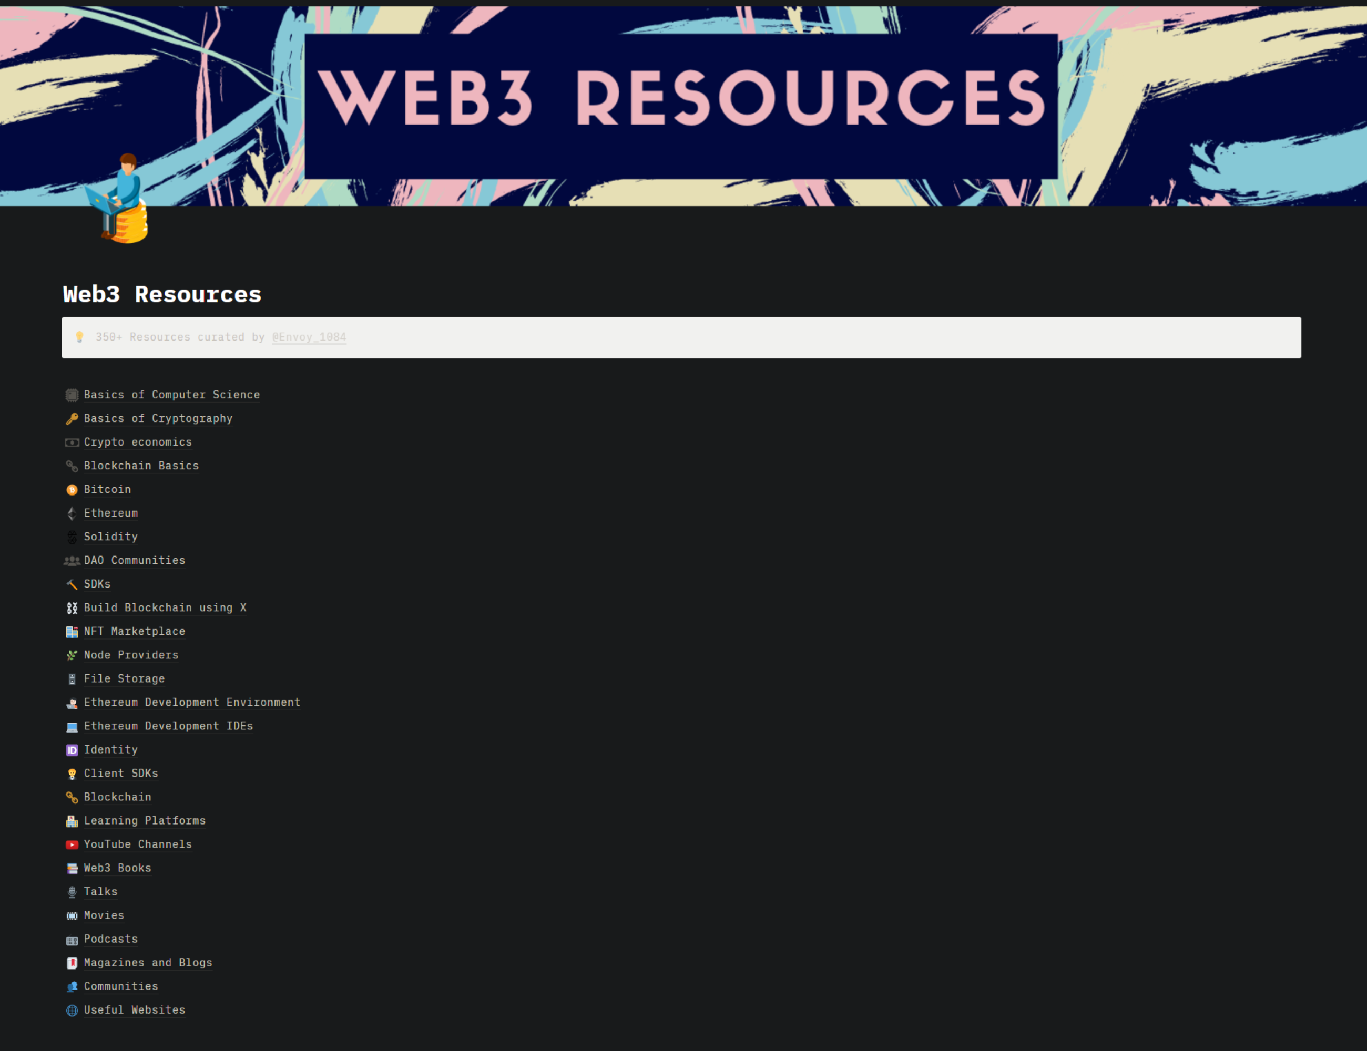Click the lightbulb icon in the callout box

pyautogui.click(x=80, y=337)
